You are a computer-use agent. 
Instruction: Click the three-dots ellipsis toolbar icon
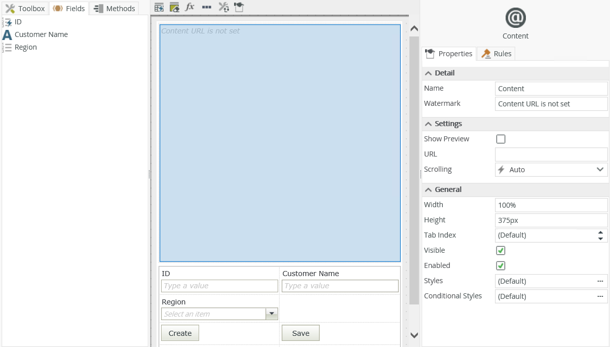point(206,7)
